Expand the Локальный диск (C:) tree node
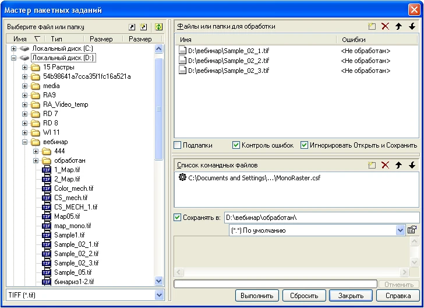 click(14, 48)
